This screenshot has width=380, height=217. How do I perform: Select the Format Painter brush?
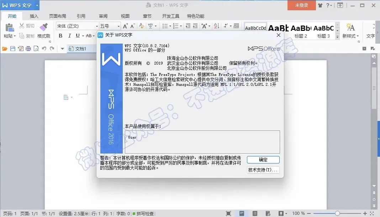pyautogui.click(x=44, y=27)
